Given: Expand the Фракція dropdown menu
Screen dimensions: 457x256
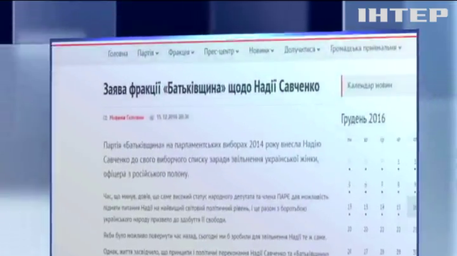Looking at the screenshot, I should 181,52.
